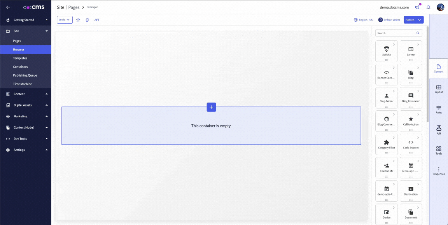Switch to the A/B tab

click(439, 130)
